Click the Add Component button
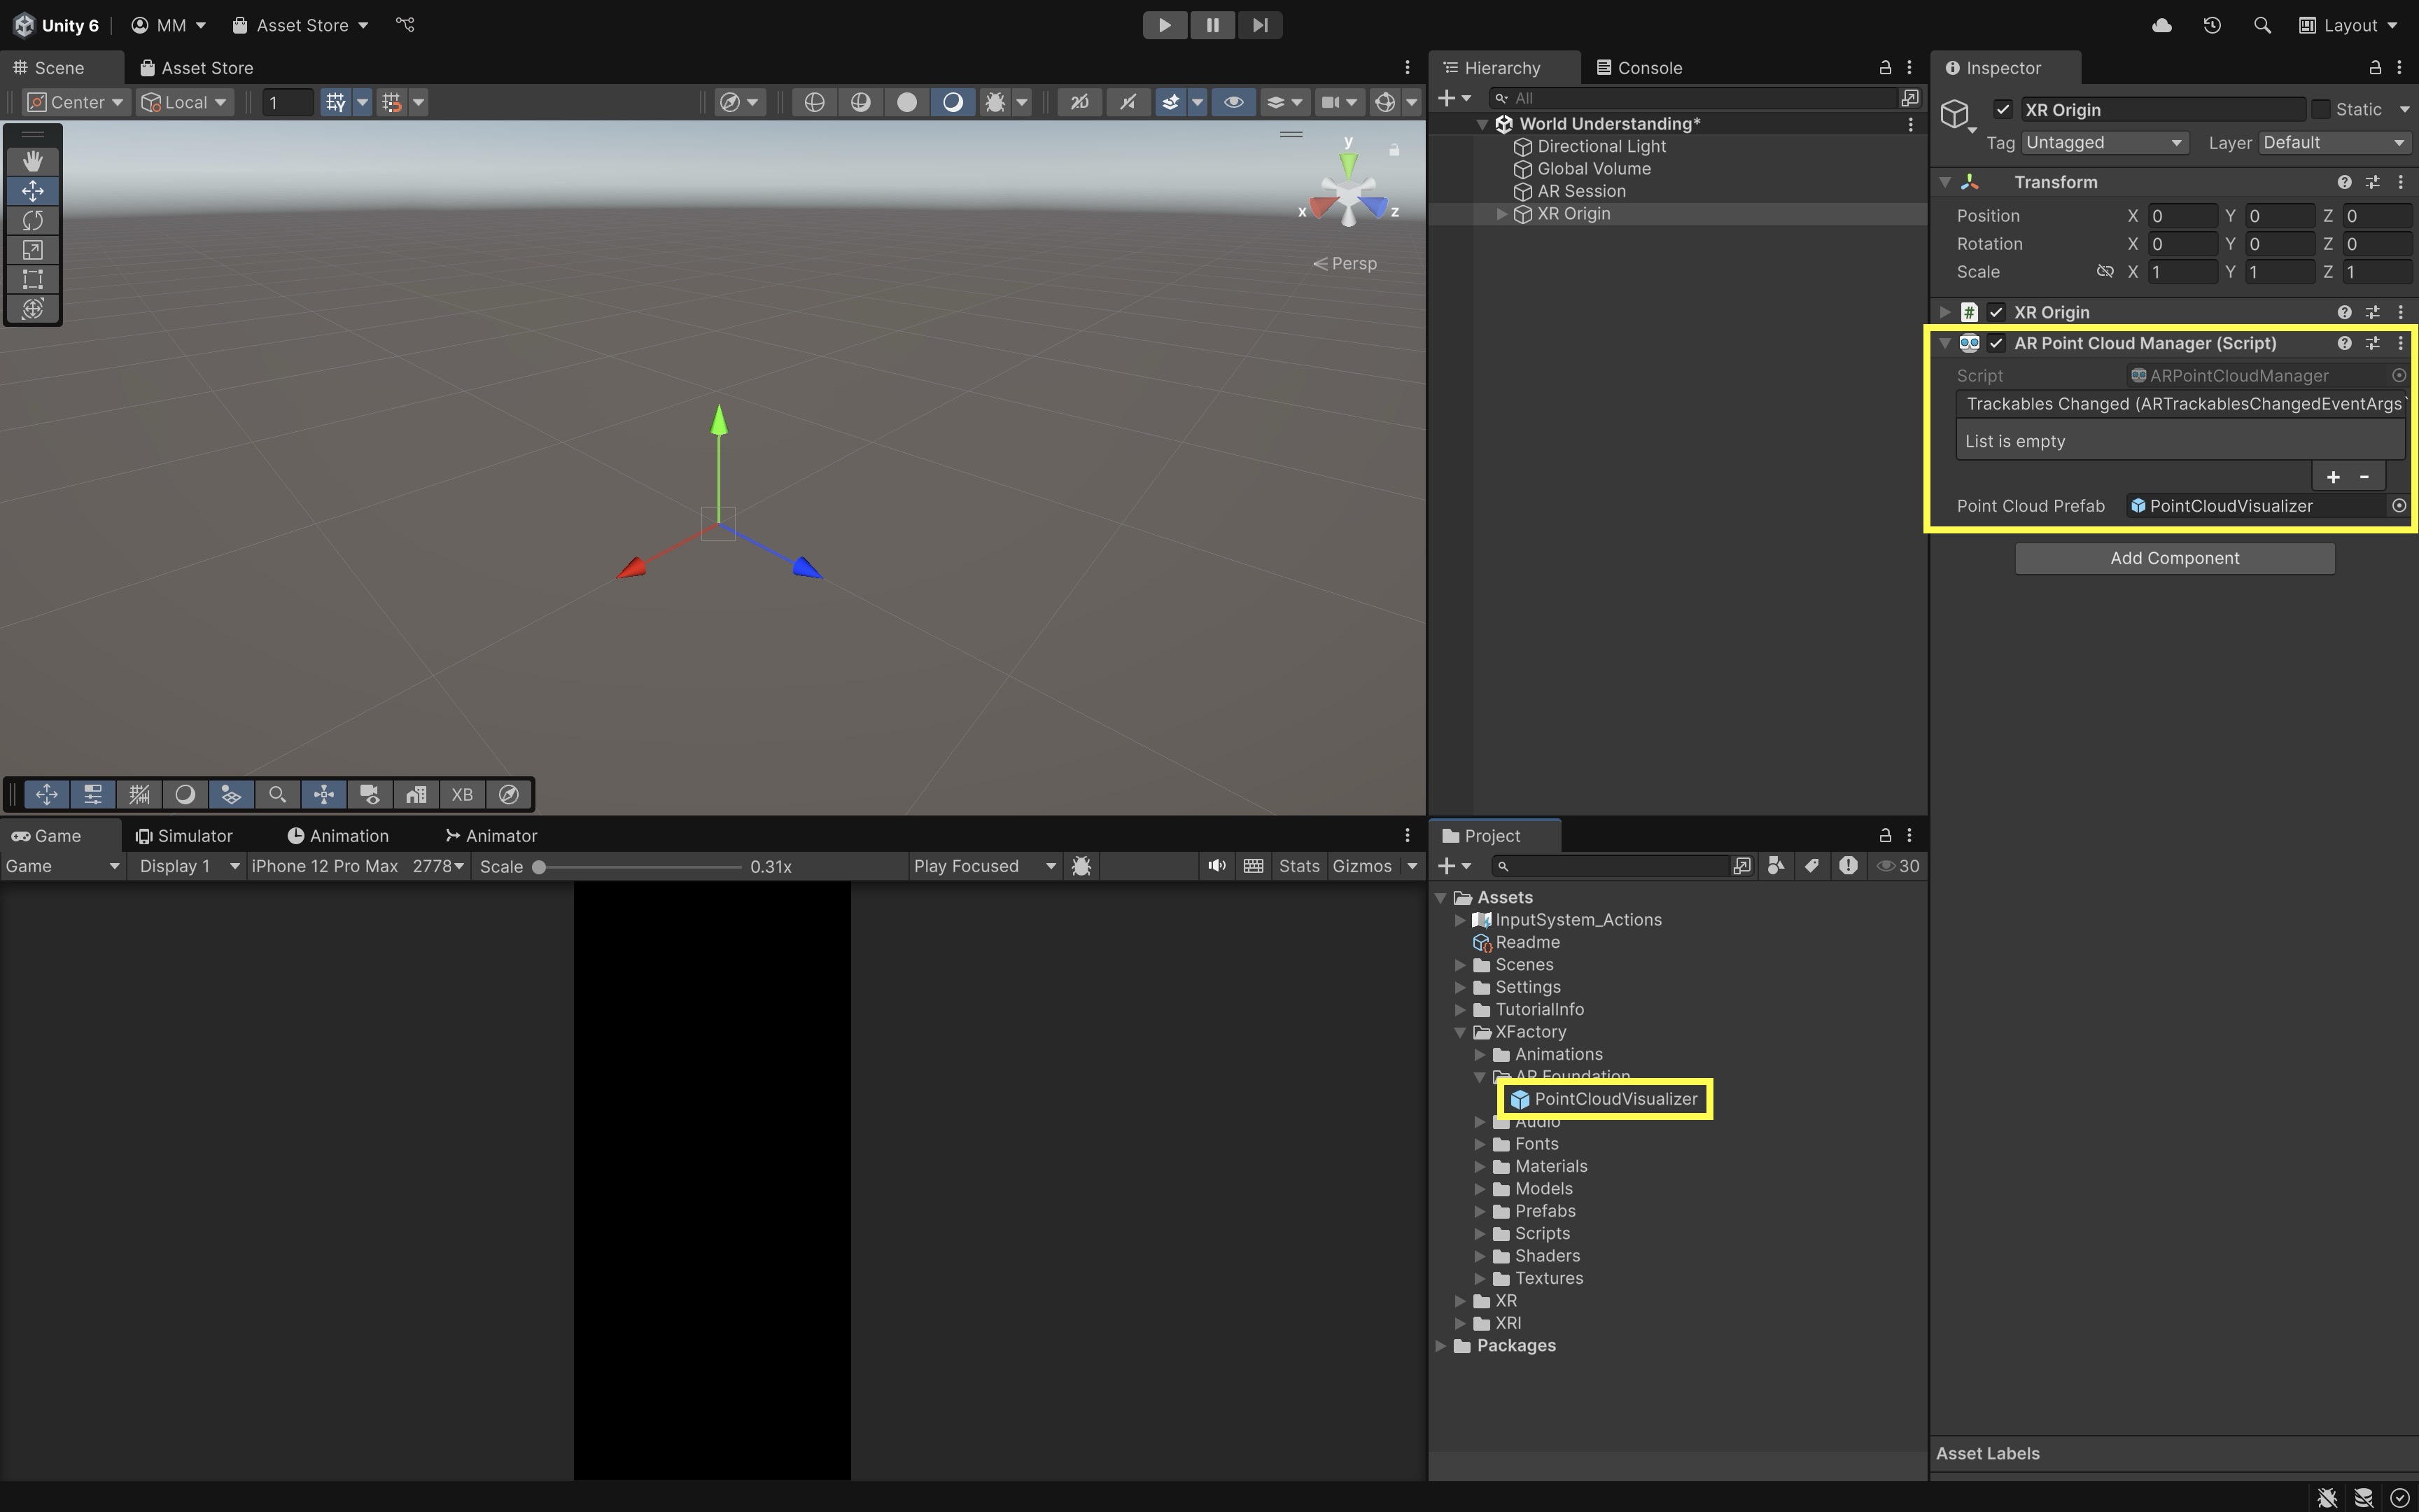2419x1512 pixels. click(2174, 558)
